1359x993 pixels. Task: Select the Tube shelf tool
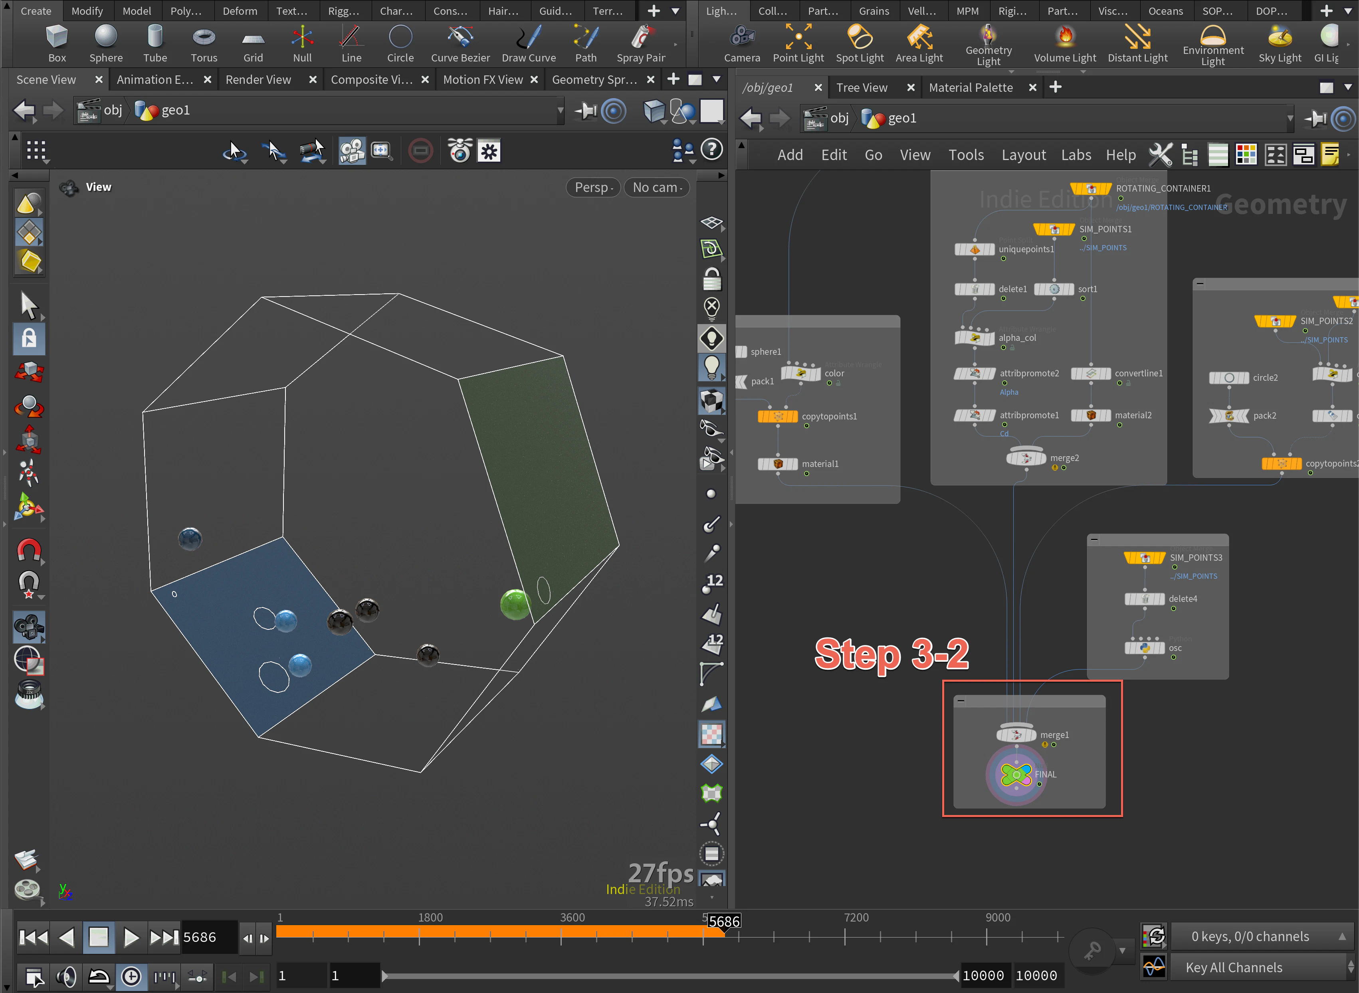pyautogui.click(x=155, y=43)
